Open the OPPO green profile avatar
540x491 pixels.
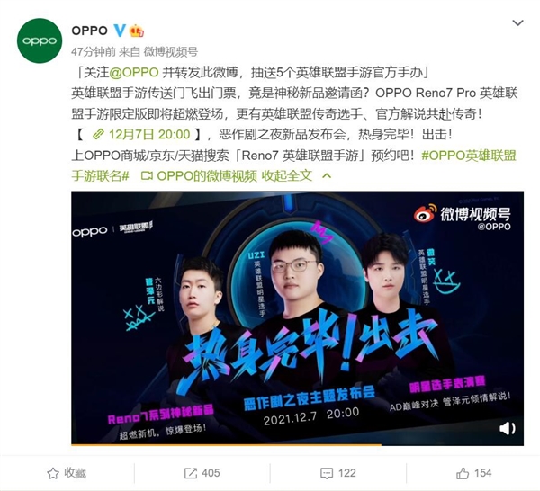(40, 40)
